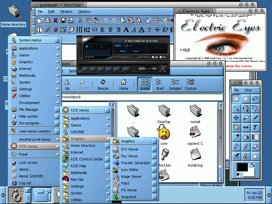The image size is (272, 204).
Task: Select the rectangular selection tool in GIMP
Action: click(236, 99)
